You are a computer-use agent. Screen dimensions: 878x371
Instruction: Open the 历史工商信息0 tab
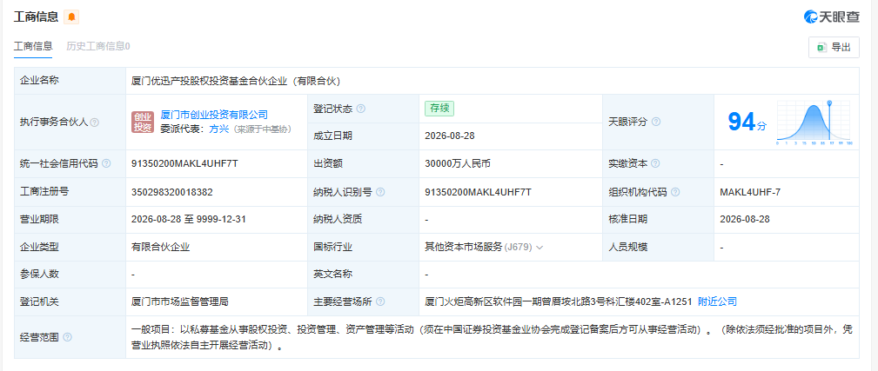tap(98, 46)
